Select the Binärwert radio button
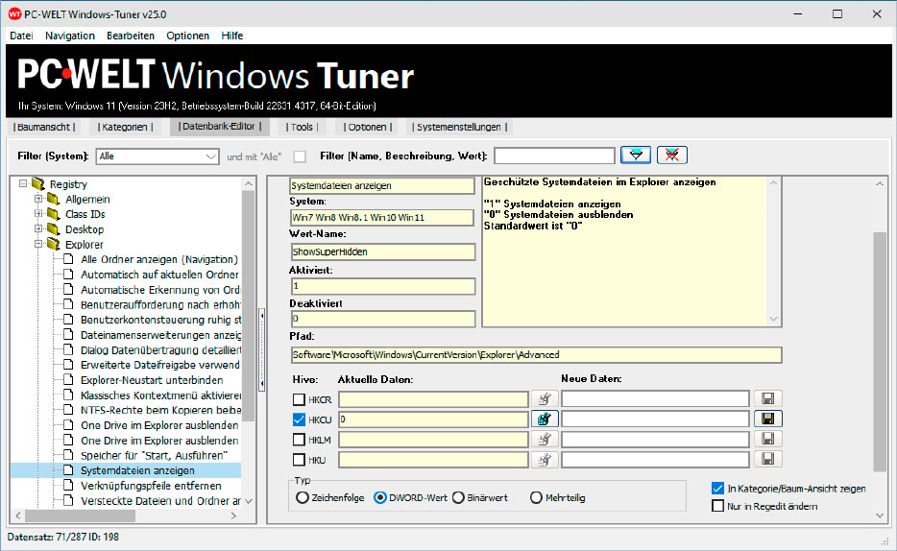Viewport: 897px width, 551px height. click(458, 498)
